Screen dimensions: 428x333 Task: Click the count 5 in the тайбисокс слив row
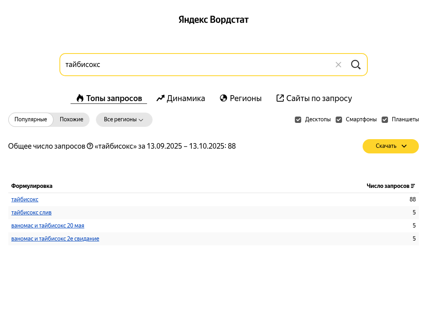(414, 212)
